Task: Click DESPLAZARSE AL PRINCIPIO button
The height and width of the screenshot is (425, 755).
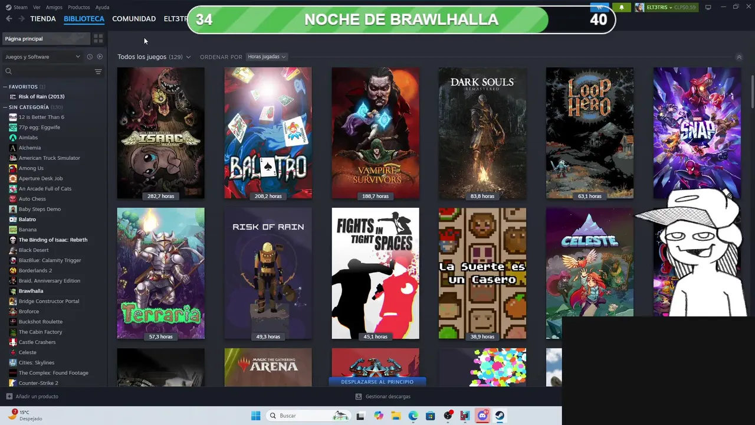Action: tap(377, 382)
